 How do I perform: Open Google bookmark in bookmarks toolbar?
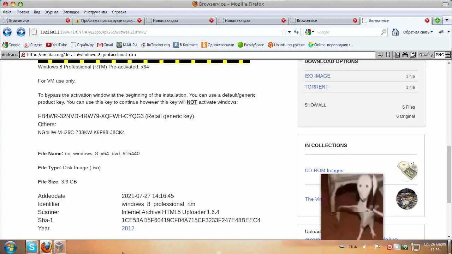11,45
